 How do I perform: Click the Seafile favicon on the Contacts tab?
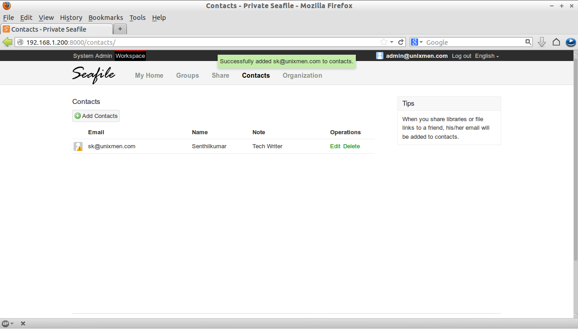click(x=6, y=29)
